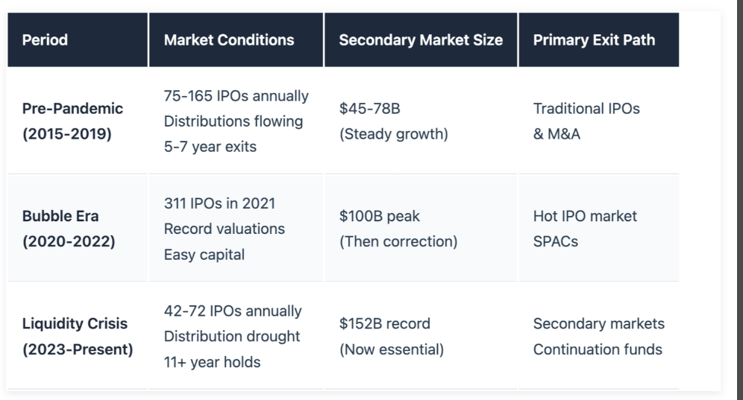Click the Period column header
743x400 pixels.
pos(45,40)
